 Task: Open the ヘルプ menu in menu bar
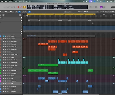[x=30, y=1]
